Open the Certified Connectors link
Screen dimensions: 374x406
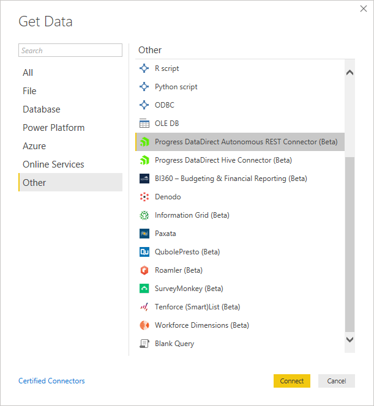pyautogui.click(x=51, y=381)
